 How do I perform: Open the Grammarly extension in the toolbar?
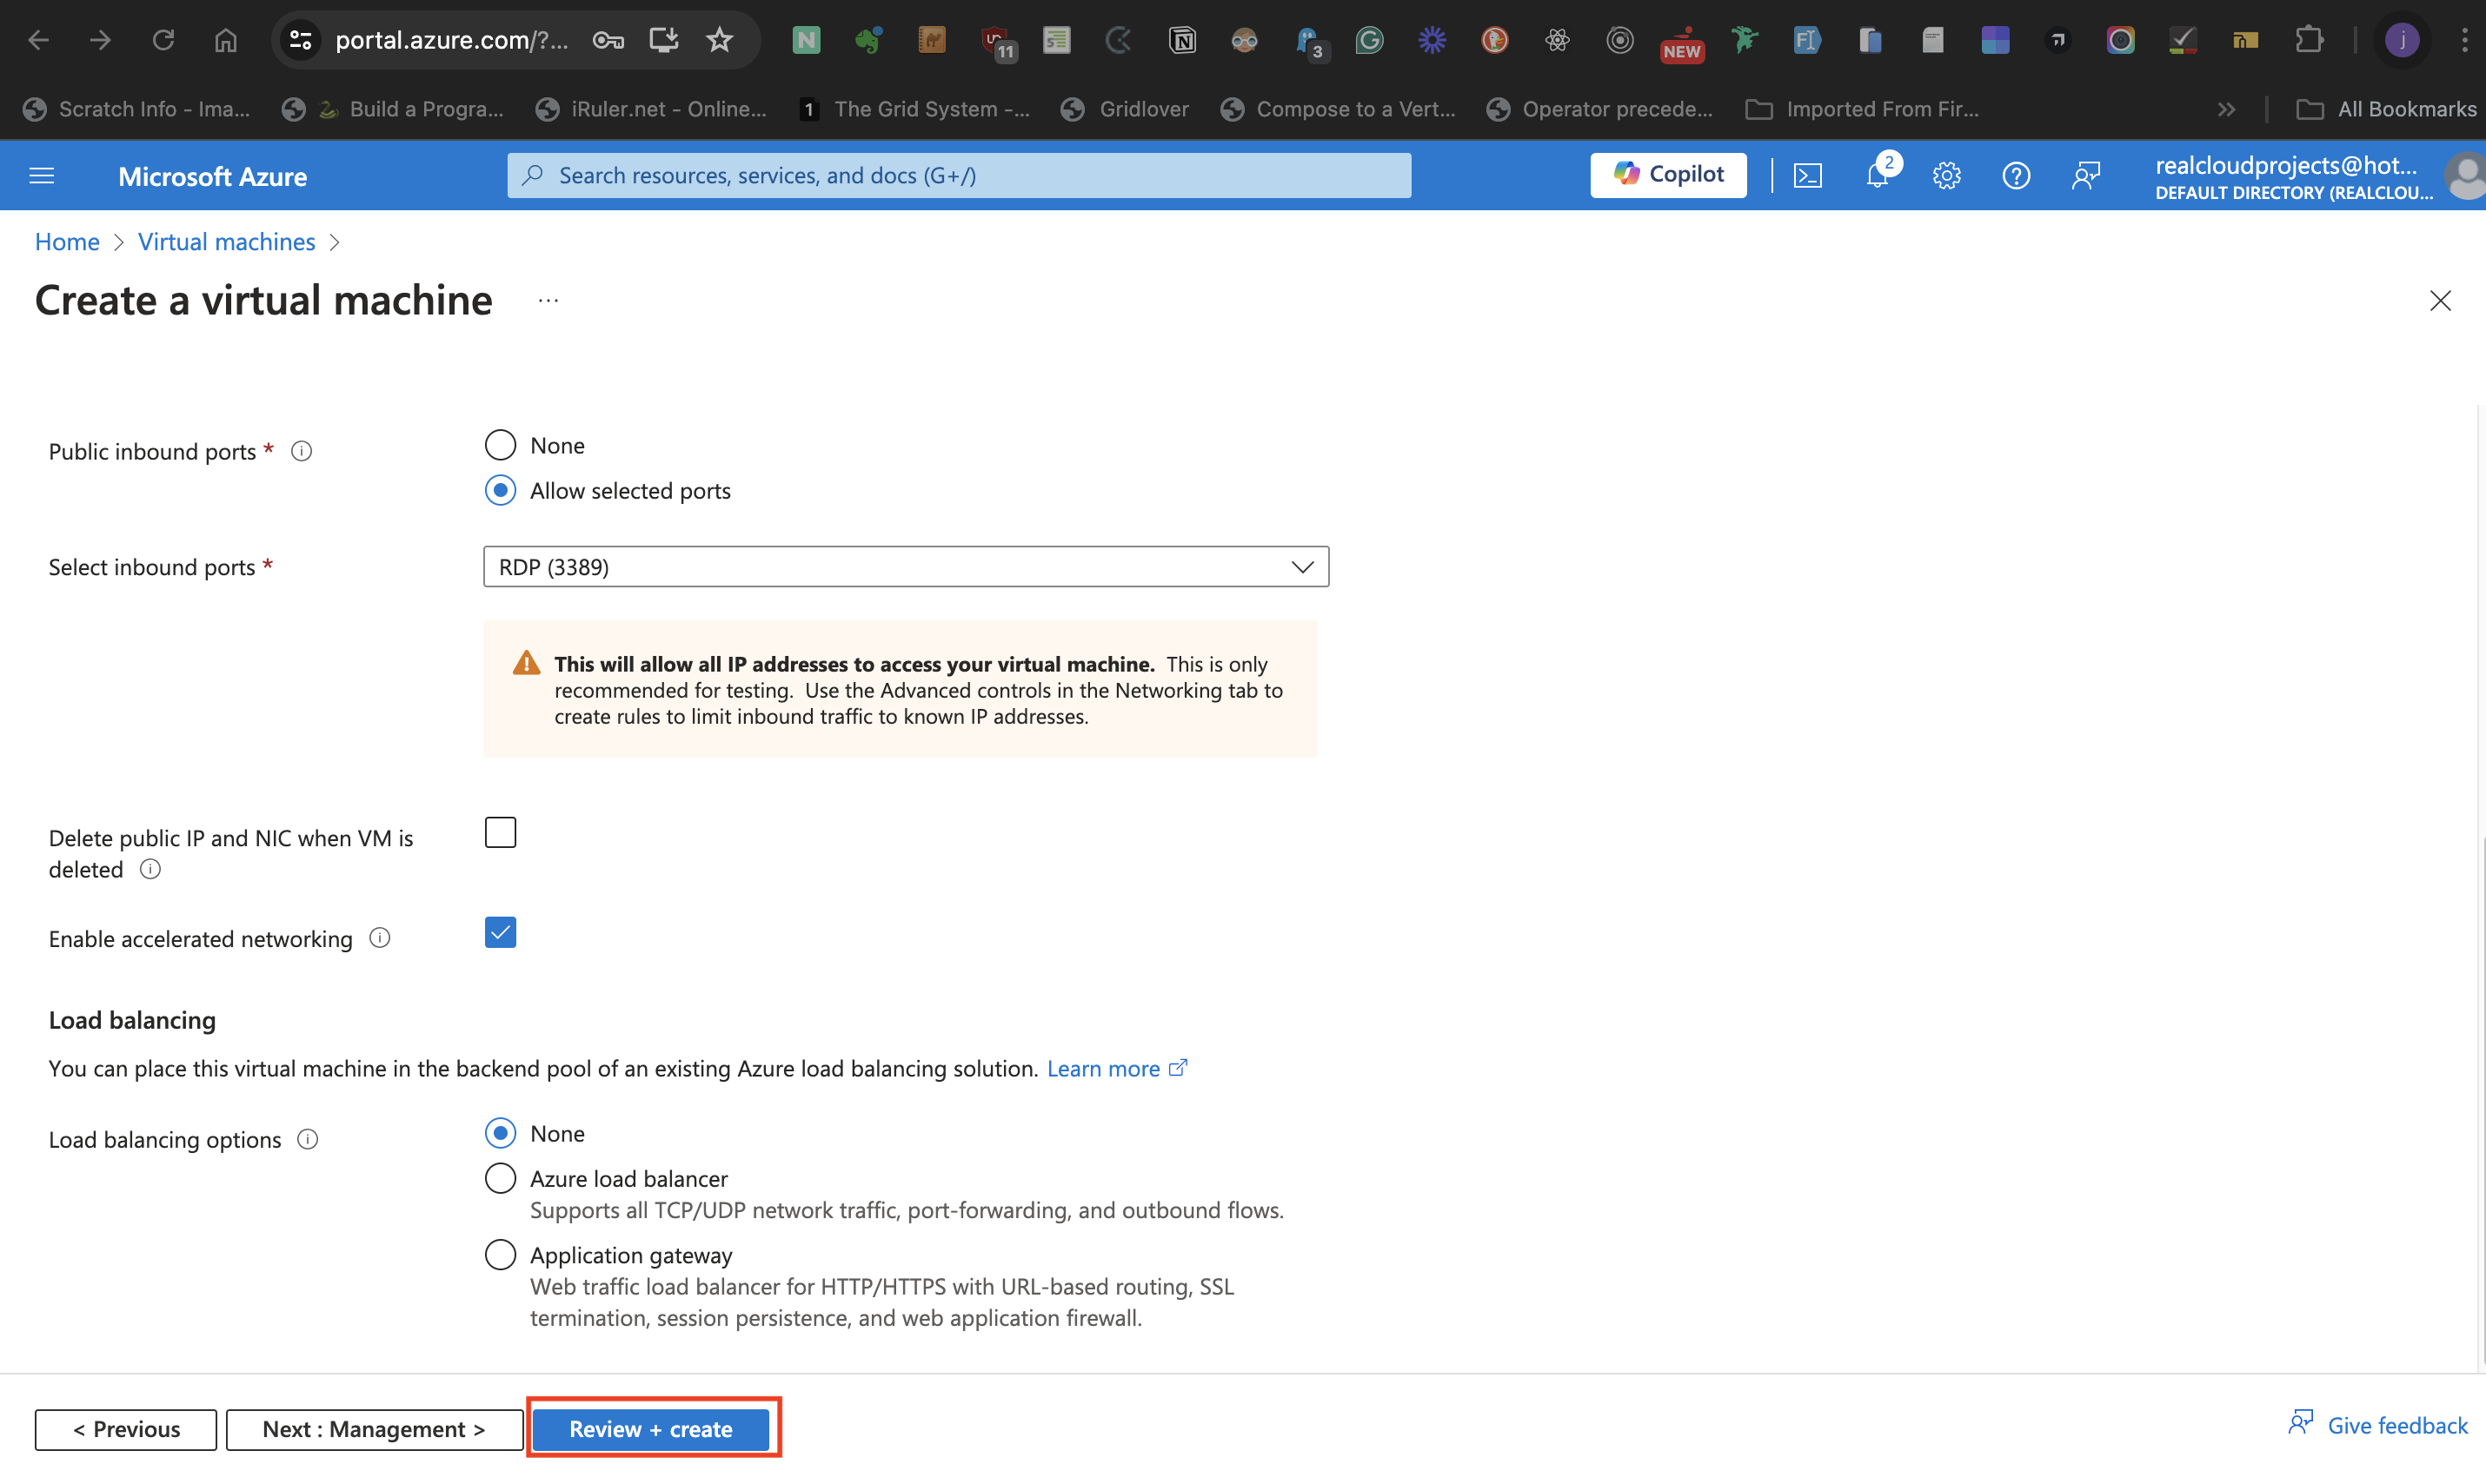pyautogui.click(x=1368, y=40)
